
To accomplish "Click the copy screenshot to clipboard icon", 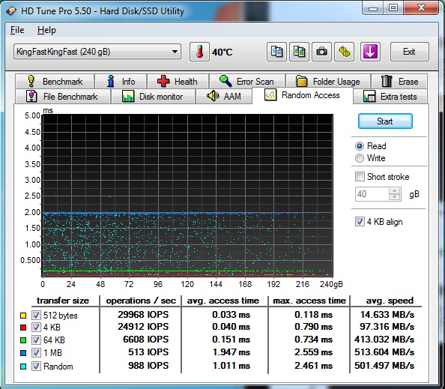I will pyautogui.click(x=299, y=52).
